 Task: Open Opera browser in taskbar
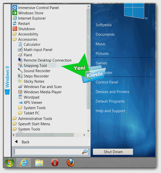point(55,163)
